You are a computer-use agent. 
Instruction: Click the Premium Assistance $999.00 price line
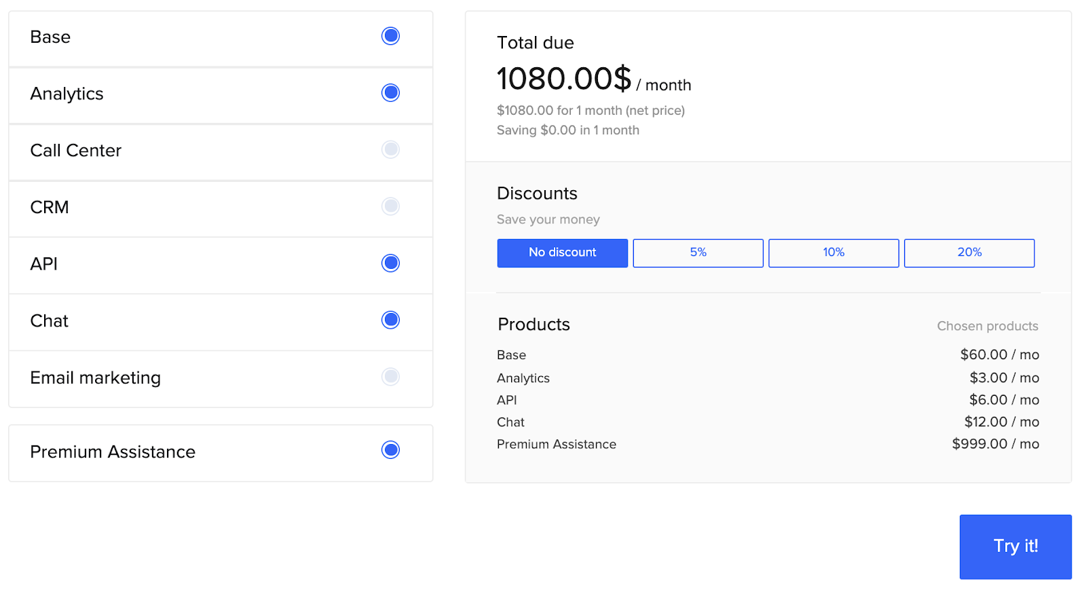pos(995,444)
